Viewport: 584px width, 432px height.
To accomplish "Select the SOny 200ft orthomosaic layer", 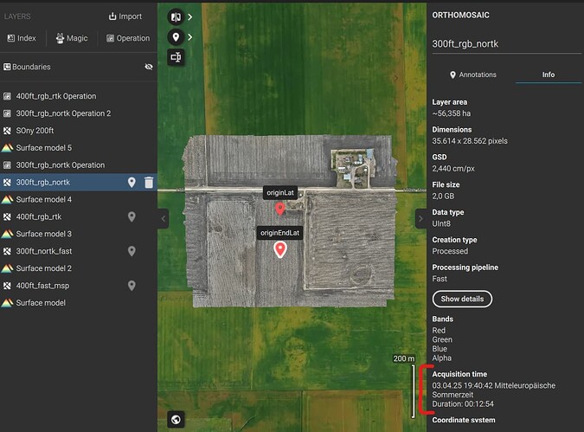I will pyautogui.click(x=78, y=131).
